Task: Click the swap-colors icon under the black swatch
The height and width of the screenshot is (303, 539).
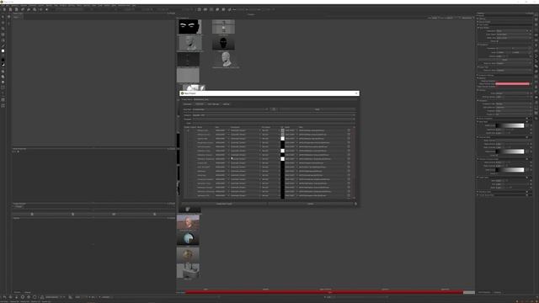Action: pyautogui.click(x=3, y=65)
